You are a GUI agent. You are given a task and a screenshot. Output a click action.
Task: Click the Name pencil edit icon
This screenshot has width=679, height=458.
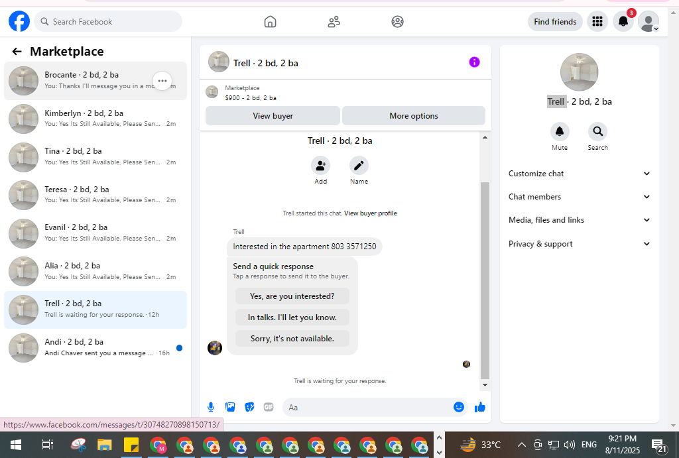point(359,165)
